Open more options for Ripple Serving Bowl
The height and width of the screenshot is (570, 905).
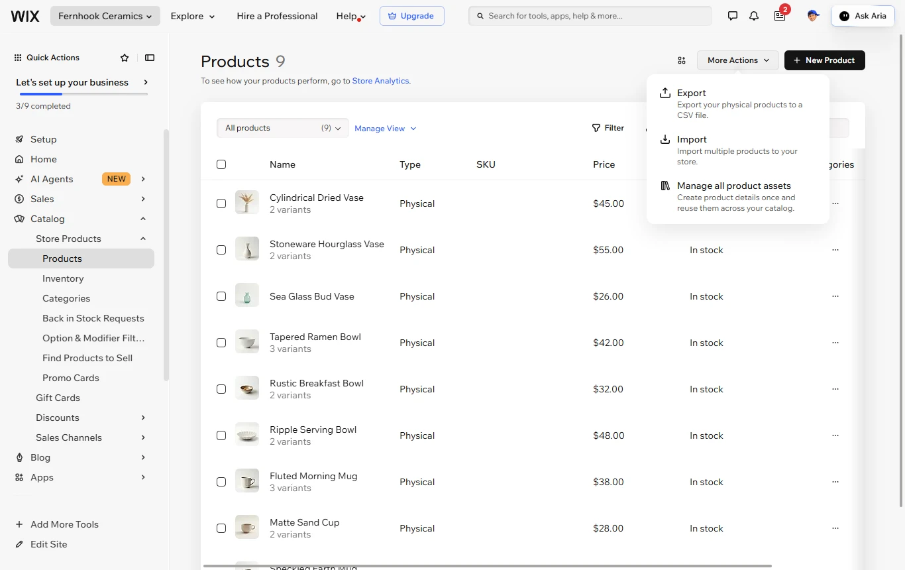pyautogui.click(x=835, y=435)
